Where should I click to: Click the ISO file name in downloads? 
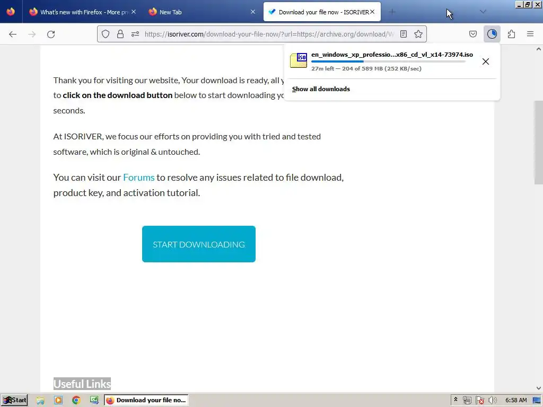point(392,55)
